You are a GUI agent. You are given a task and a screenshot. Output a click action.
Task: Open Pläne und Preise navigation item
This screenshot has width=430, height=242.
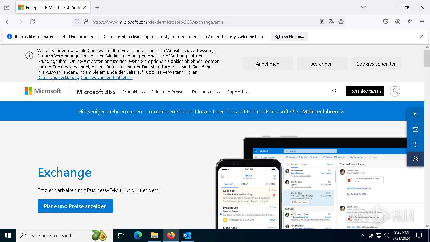coord(167,92)
